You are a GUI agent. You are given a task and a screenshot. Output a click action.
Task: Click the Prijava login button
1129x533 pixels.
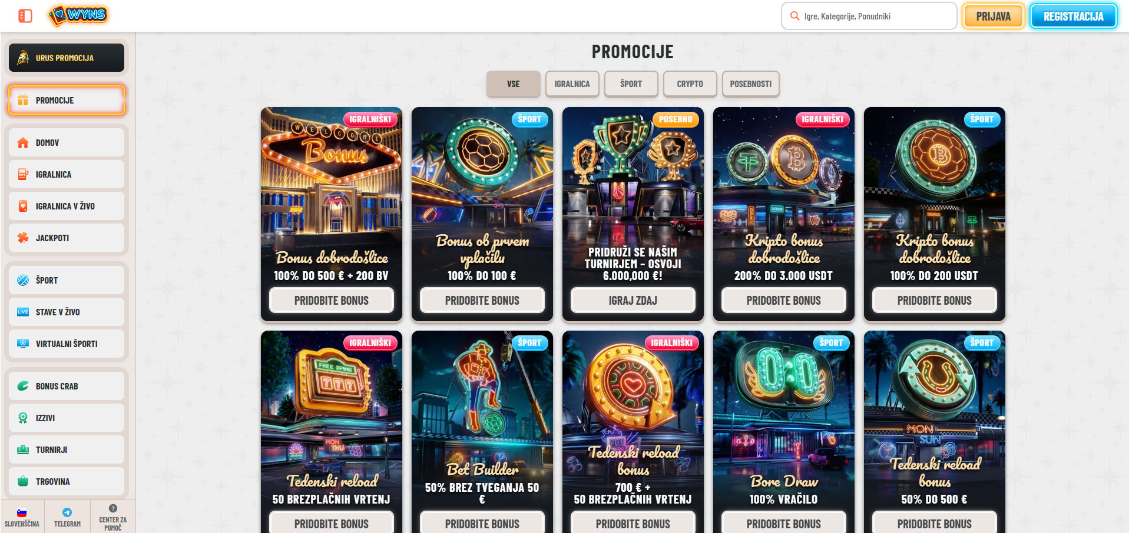pyautogui.click(x=993, y=16)
